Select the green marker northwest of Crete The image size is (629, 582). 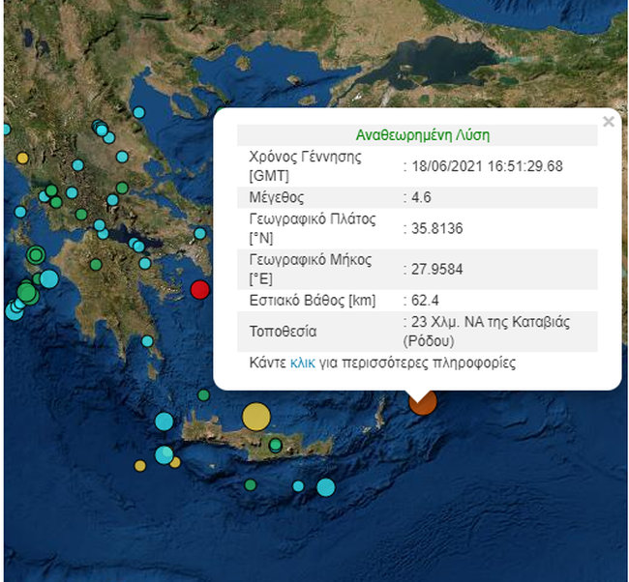[204, 394]
